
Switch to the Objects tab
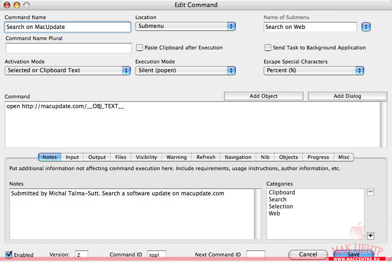coord(288,157)
